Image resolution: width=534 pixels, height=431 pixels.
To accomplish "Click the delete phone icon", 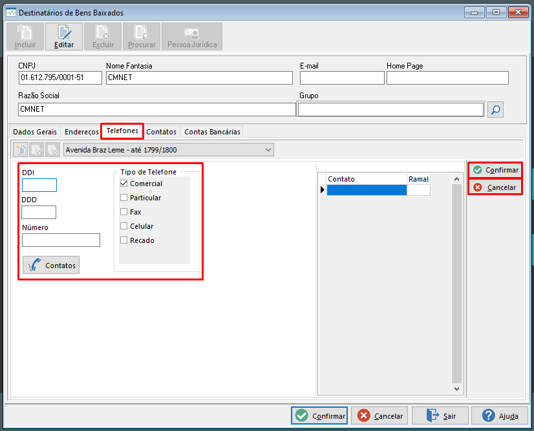I will 53,150.
